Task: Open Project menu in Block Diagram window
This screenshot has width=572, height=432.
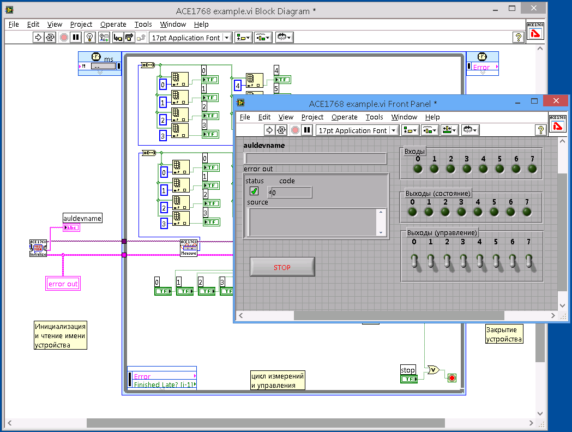Action: 81,25
